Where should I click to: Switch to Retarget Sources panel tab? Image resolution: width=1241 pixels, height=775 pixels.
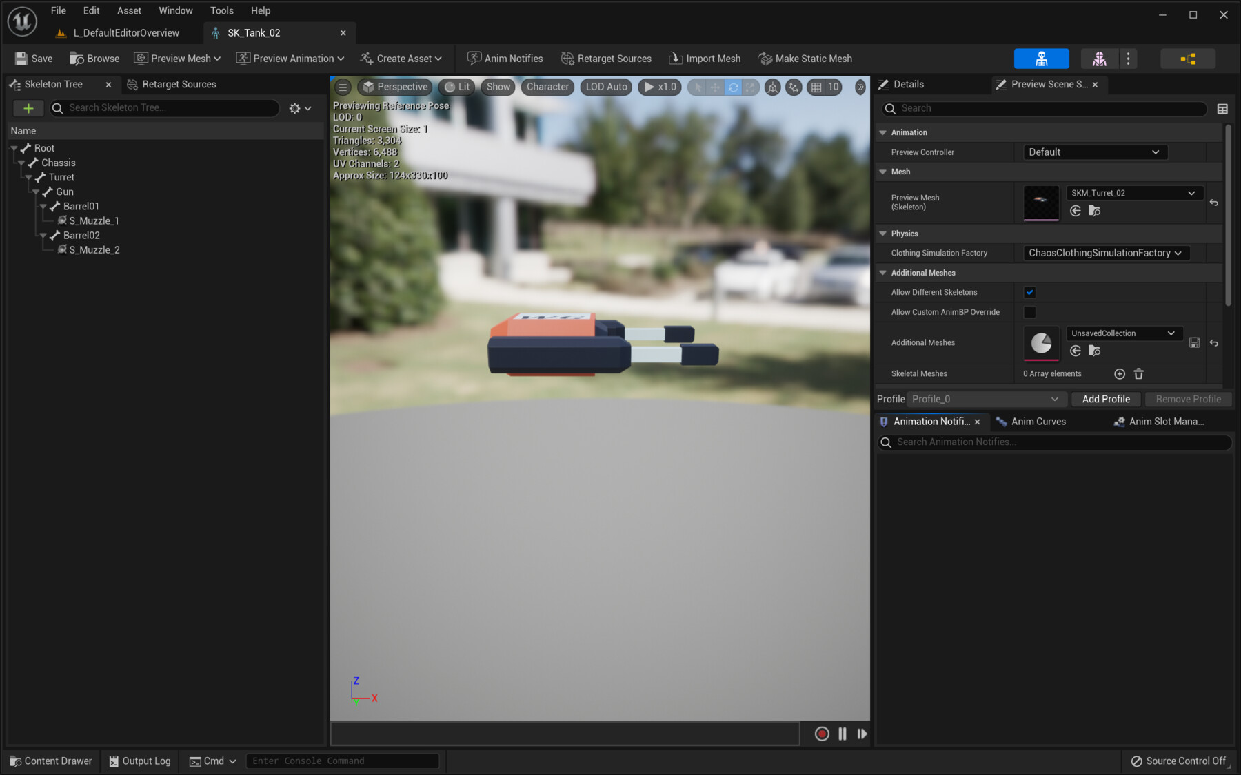click(172, 85)
